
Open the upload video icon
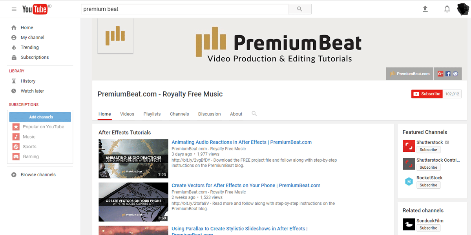pos(425,9)
